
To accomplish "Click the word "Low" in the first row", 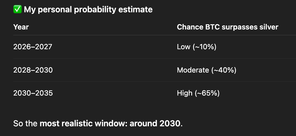I will pos(184,47).
